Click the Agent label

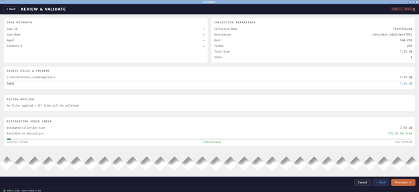click(11, 41)
